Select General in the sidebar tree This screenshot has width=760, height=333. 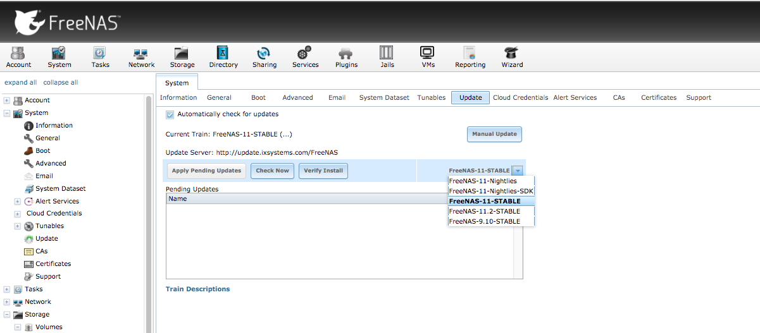click(47, 138)
